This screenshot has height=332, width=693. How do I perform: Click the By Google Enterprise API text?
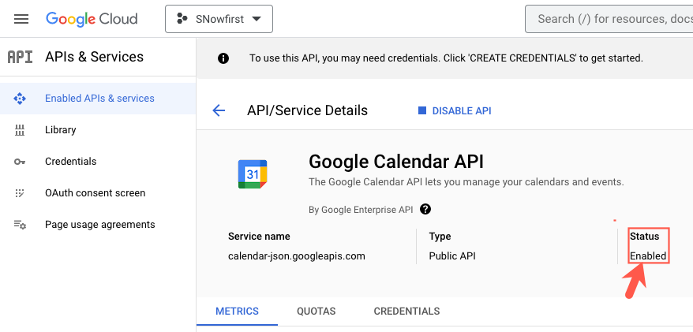(x=361, y=210)
